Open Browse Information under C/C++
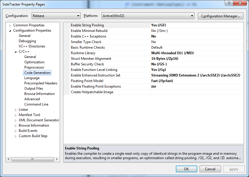 click(40, 94)
